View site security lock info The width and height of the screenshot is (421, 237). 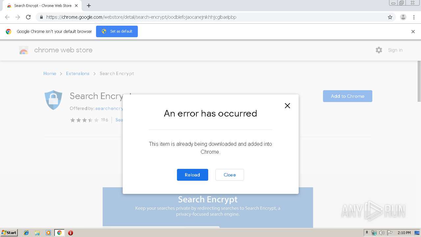click(x=41, y=17)
